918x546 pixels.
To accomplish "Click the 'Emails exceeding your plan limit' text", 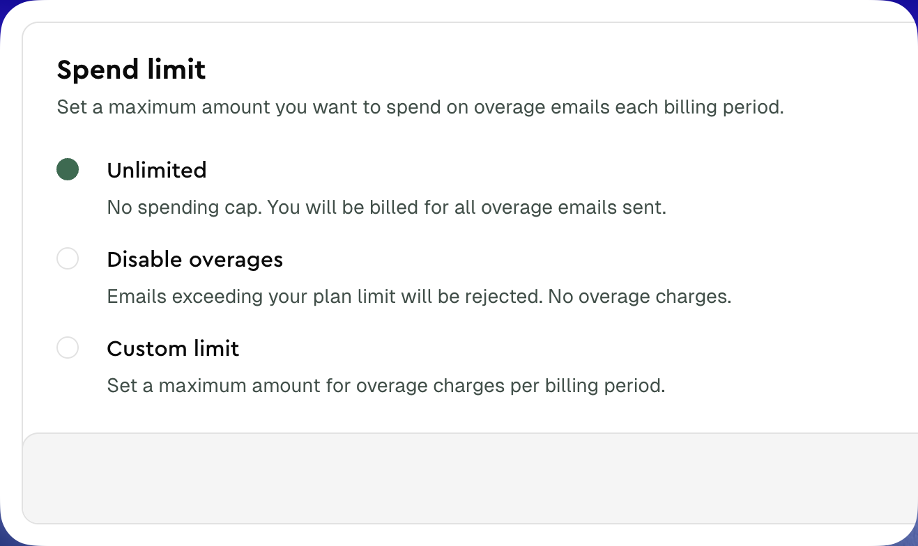I will (419, 296).
